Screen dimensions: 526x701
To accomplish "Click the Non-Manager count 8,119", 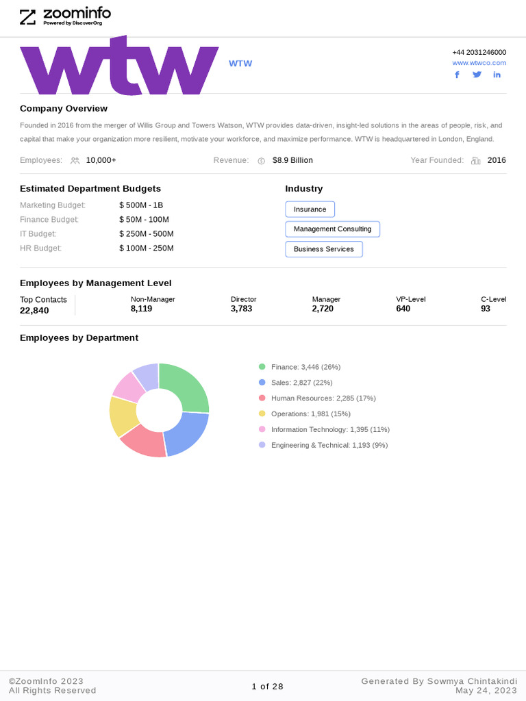I will point(141,309).
